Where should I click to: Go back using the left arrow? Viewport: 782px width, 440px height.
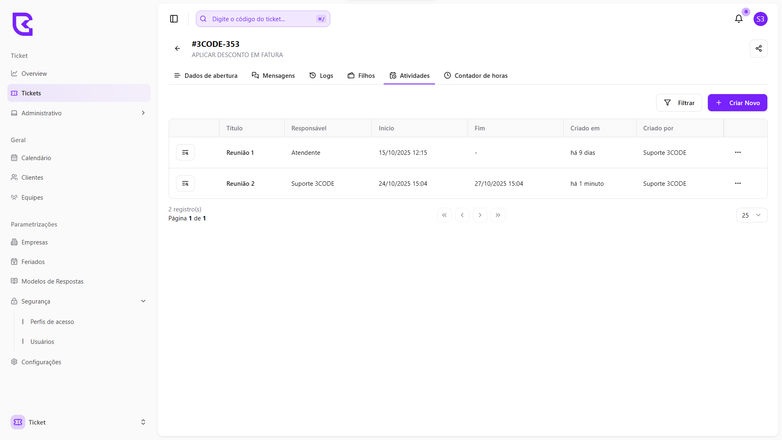click(178, 48)
